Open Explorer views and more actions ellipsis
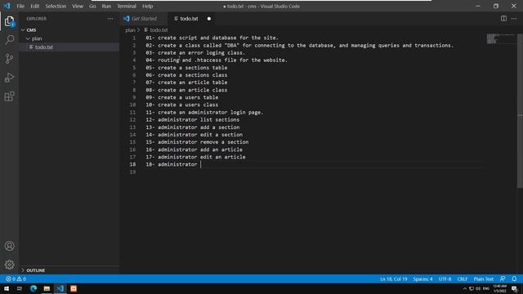The height and width of the screenshot is (294, 523). pos(110,19)
